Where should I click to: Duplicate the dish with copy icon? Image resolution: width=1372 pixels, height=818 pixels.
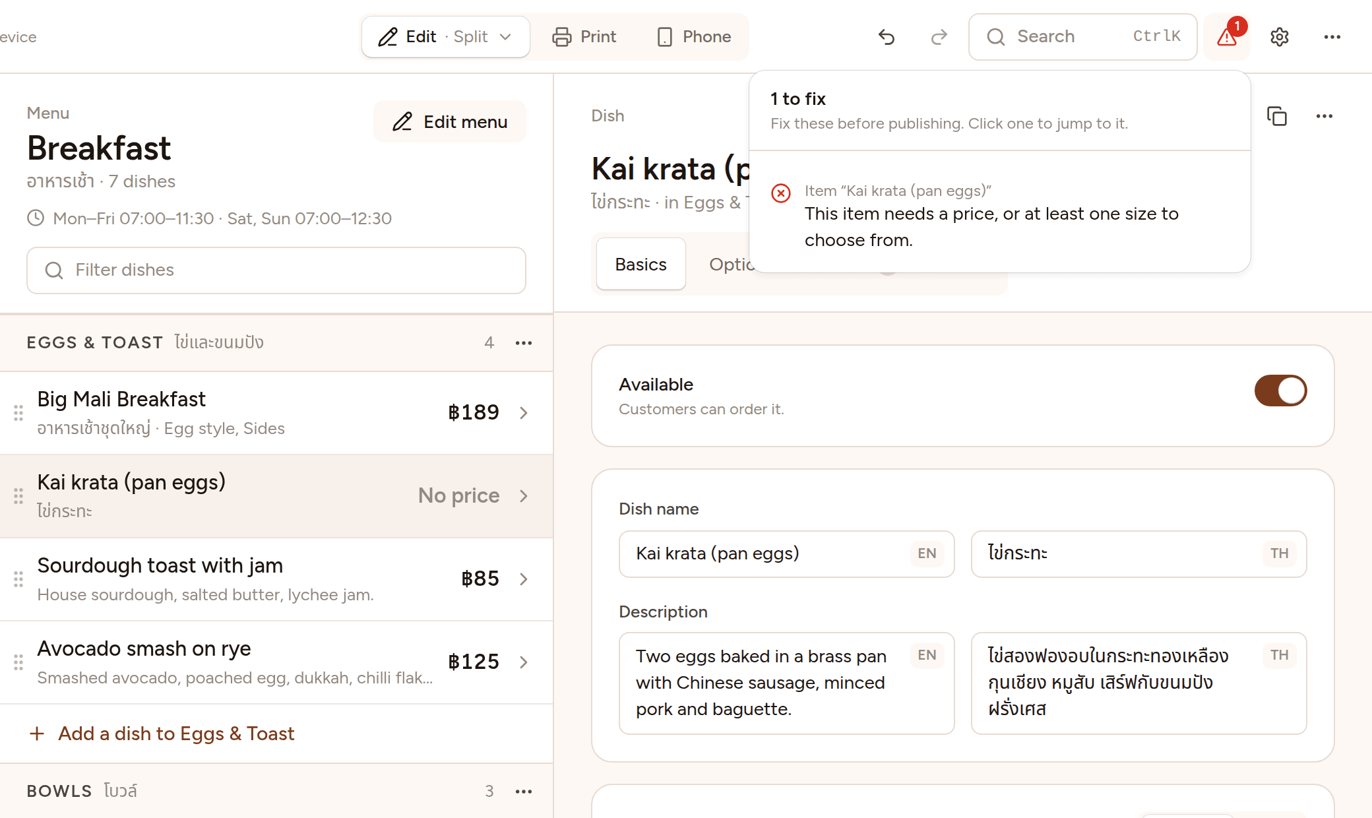coord(1277,116)
